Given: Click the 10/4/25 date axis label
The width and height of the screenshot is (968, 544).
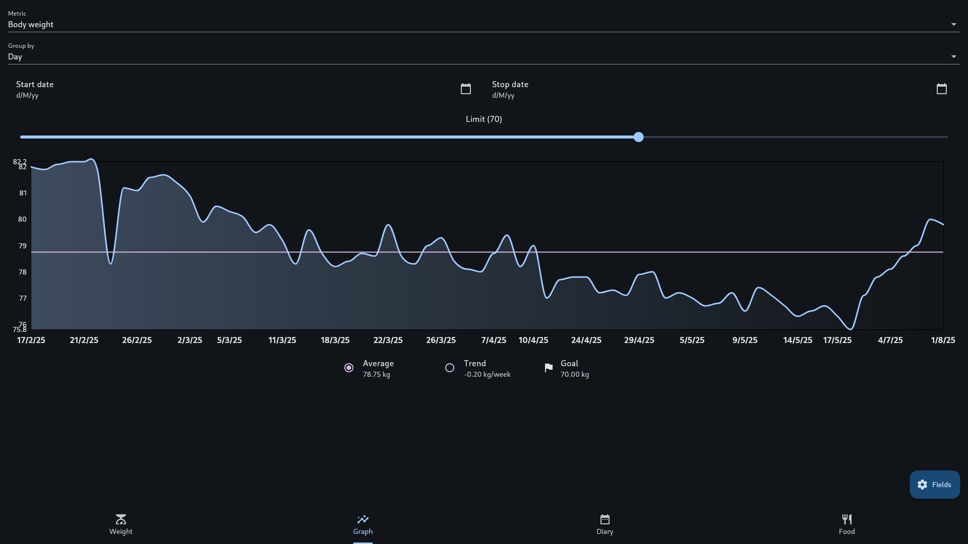Looking at the screenshot, I should tap(533, 341).
